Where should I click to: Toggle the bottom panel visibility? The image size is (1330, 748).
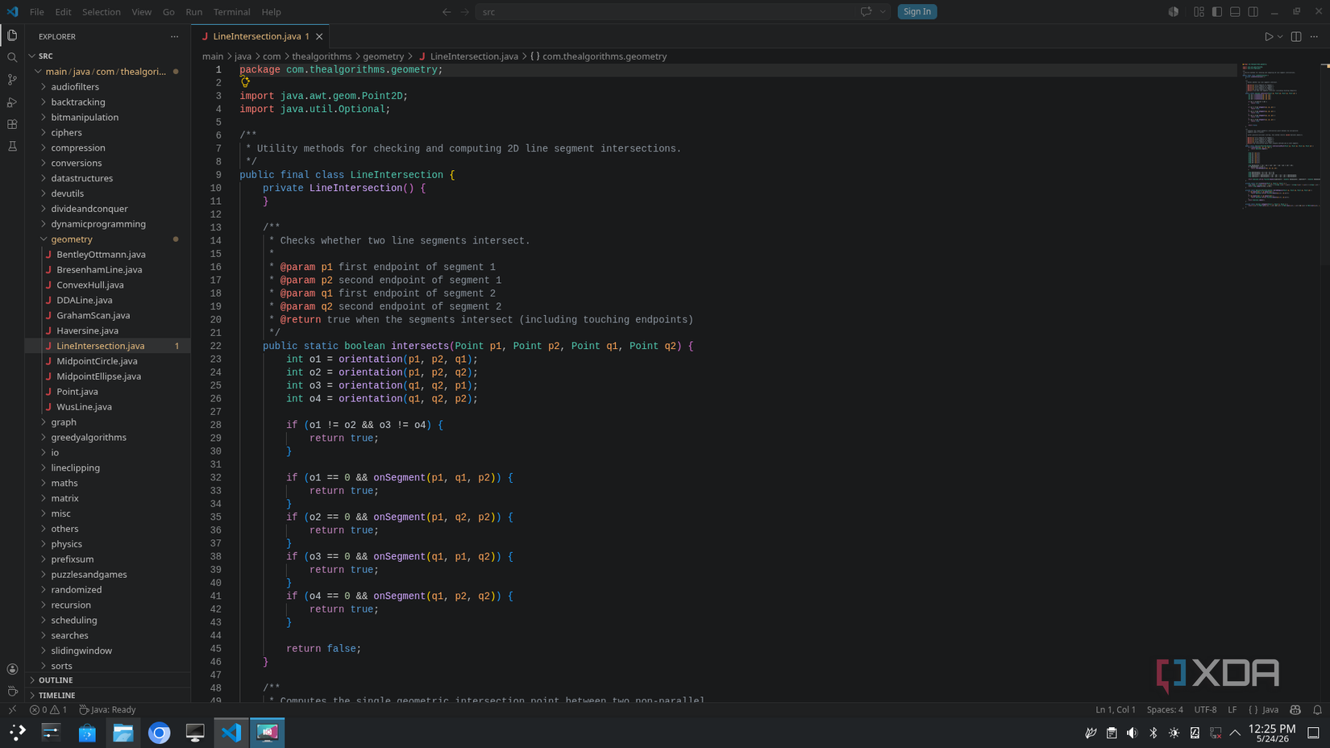coord(1235,12)
